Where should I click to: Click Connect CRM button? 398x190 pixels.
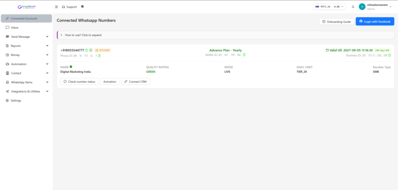135,82
